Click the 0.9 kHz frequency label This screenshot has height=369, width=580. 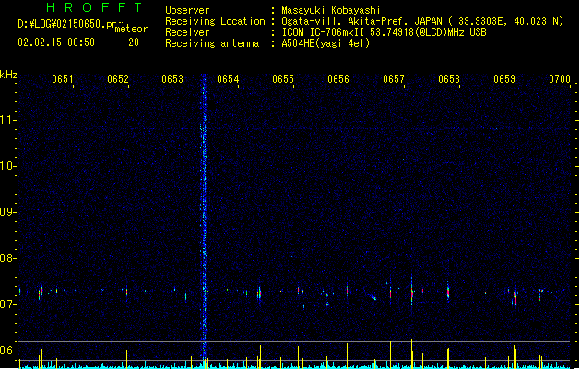coord(7,212)
